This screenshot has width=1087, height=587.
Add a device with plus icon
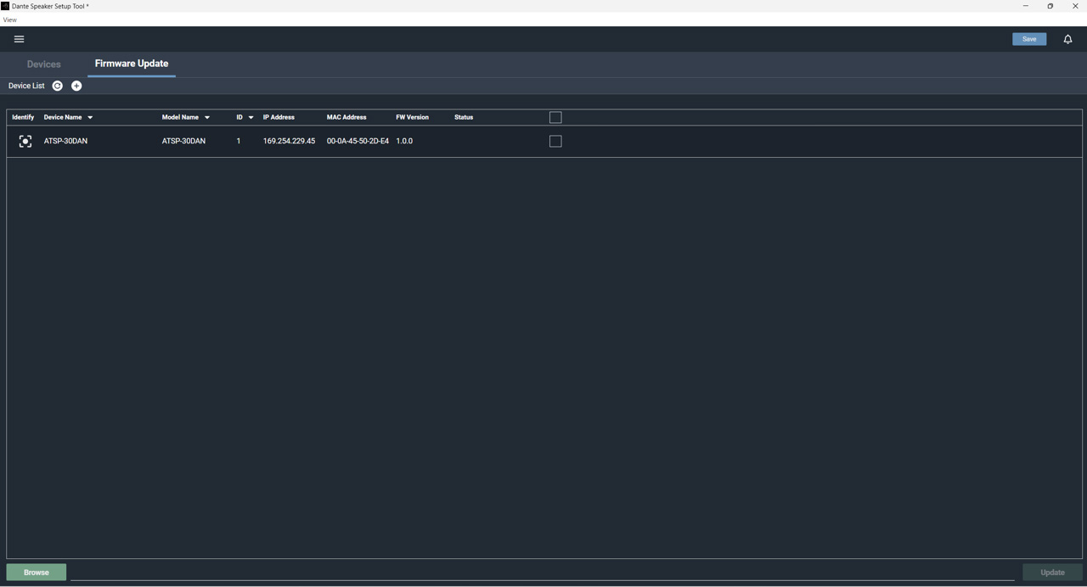point(76,86)
